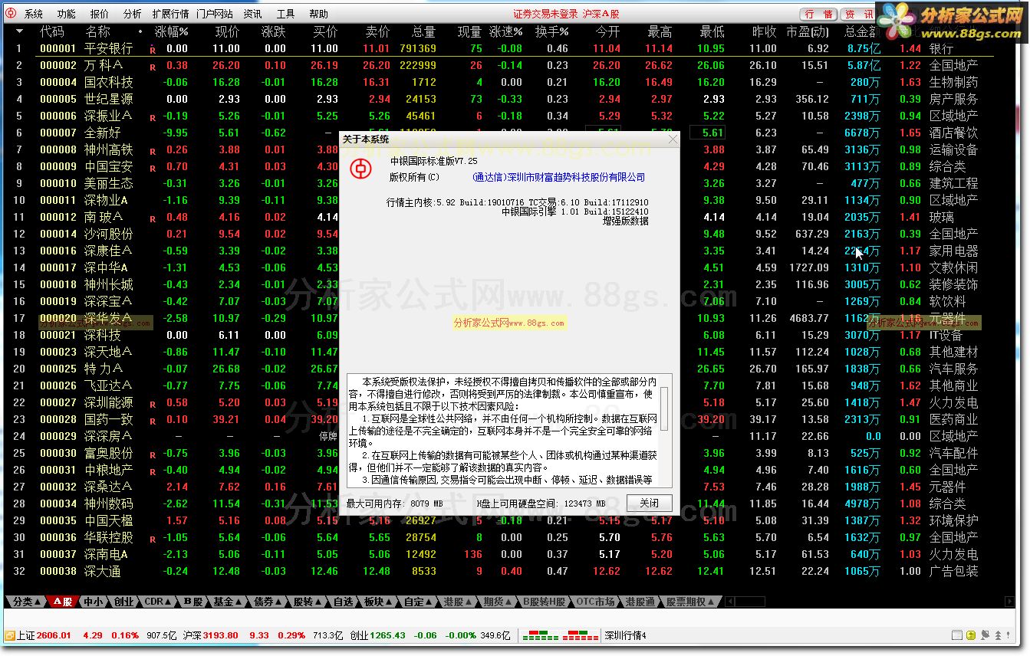
Task: Click 深圳行情4 server label in status bar
Action: tap(625, 635)
